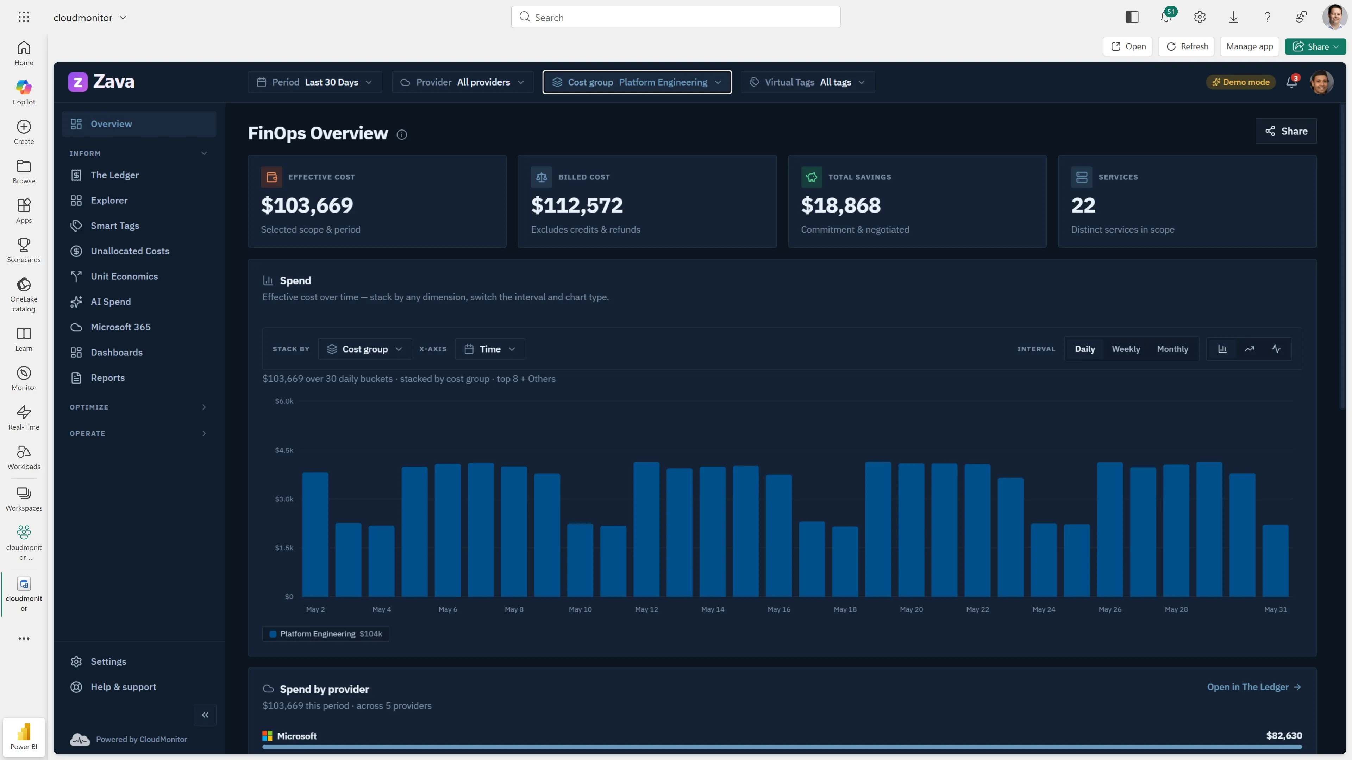Open Zava user avatar menu
This screenshot has height=760, width=1352.
coord(1322,82)
